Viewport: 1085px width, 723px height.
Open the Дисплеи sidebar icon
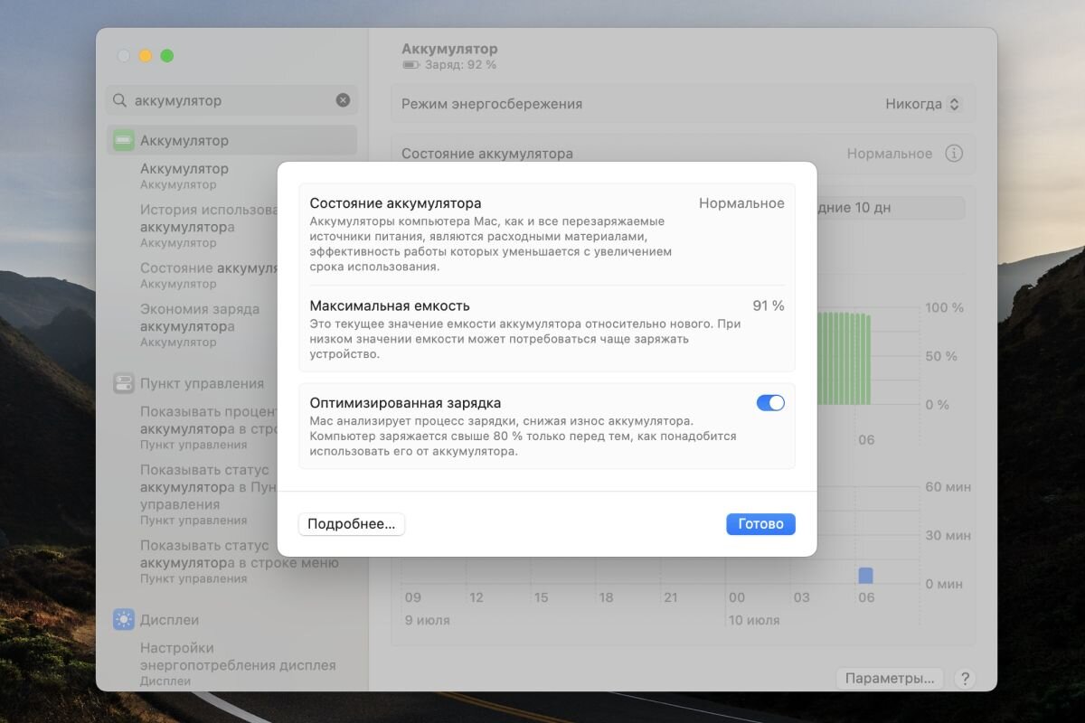tap(124, 619)
